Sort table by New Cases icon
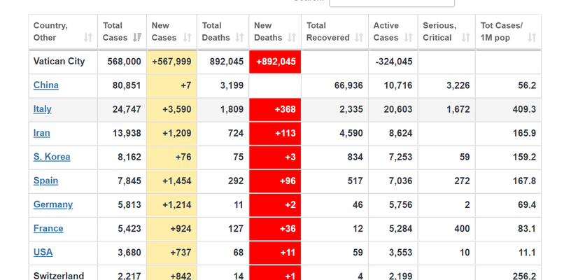 click(x=188, y=37)
